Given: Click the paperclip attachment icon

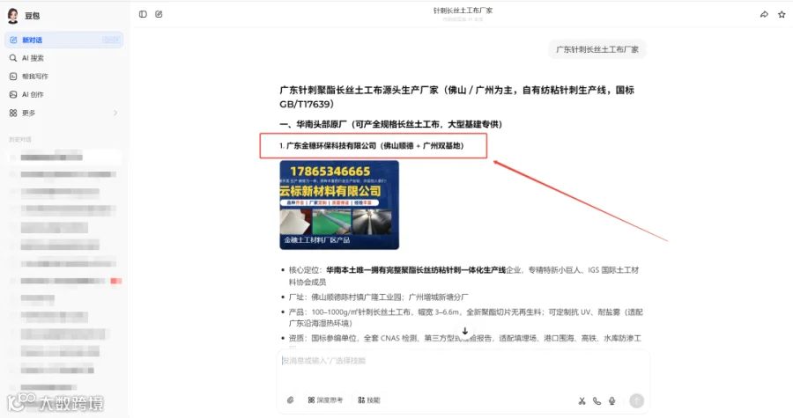Looking at the screenshot, I should [x=290, y=400].
